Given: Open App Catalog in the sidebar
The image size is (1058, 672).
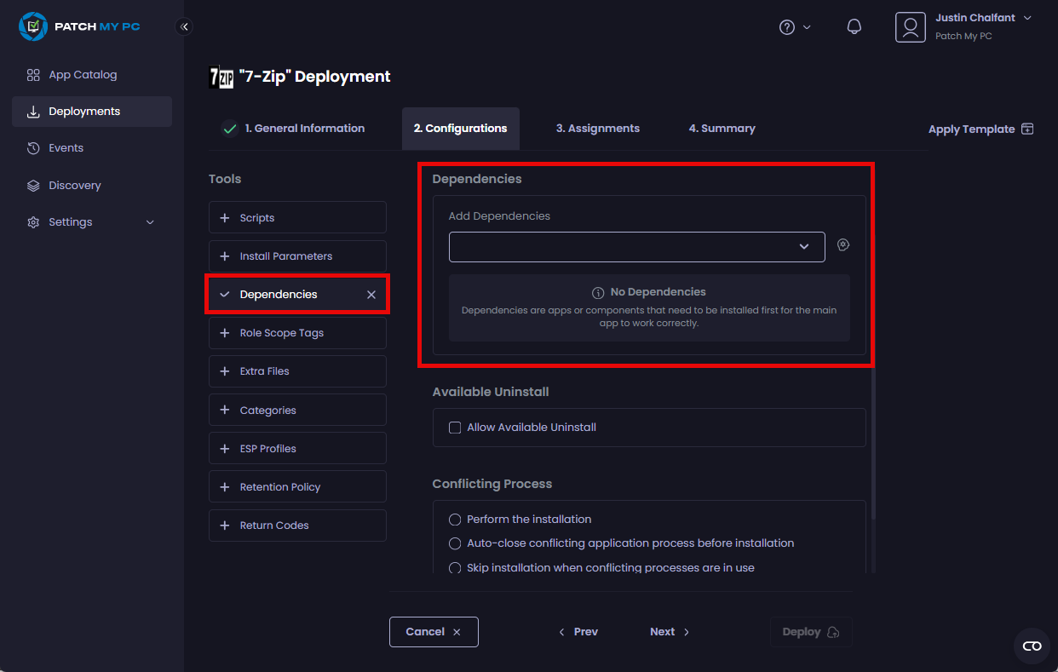Looking at the screenshot, I should 83,75.
